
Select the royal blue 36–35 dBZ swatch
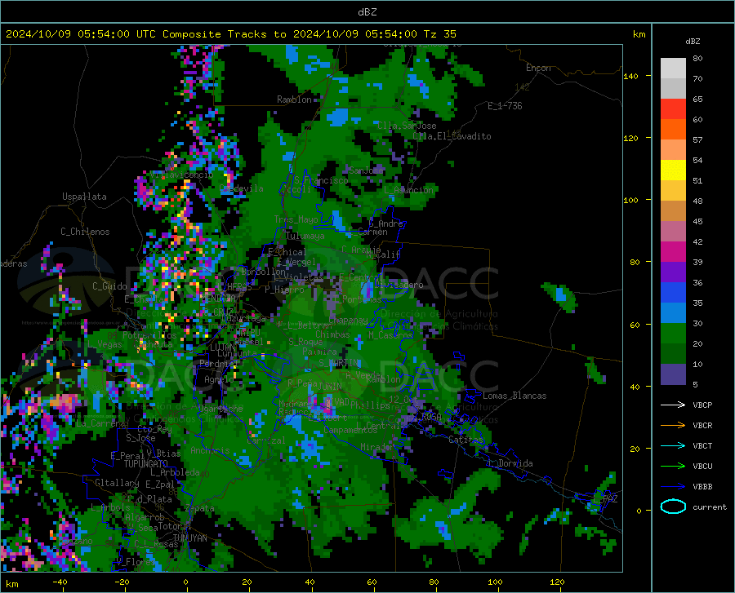click(673, 293)
